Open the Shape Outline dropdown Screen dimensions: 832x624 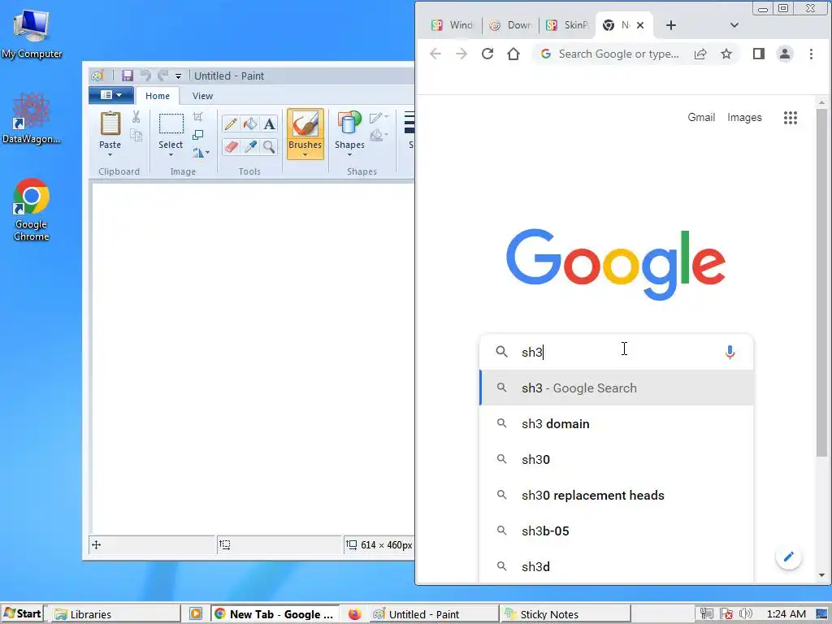pos(379,118)
